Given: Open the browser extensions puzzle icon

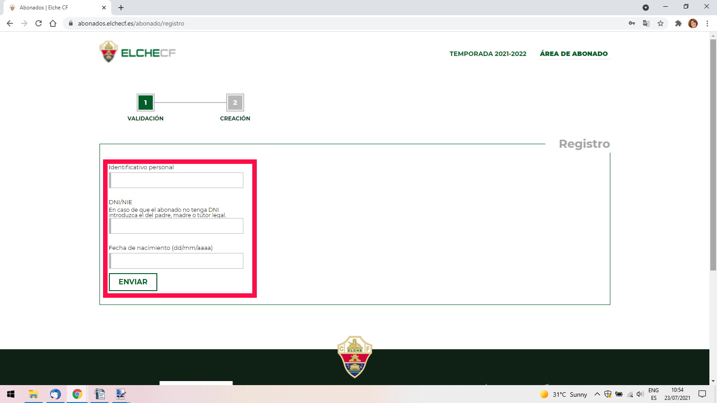Looking at the screenshot, I should [x=678, y=23].
